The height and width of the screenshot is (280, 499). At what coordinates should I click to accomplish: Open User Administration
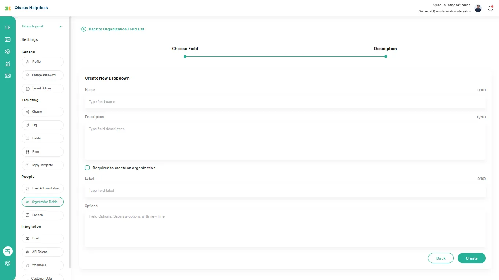pos(42,188)
